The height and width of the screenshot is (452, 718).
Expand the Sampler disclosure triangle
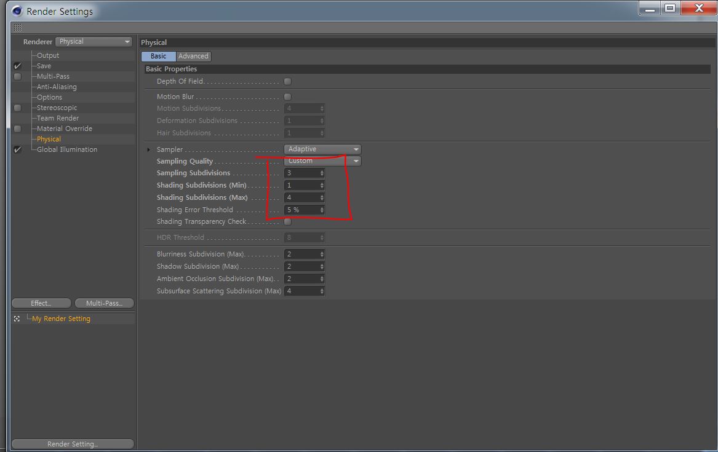tap(149, 149)
